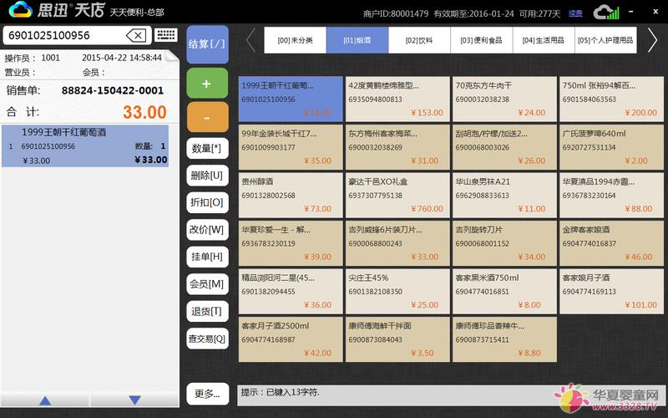Viewport: 668px width, 418px height.
Task: Click the 操作员 1001 label
Action: point(33,58)
